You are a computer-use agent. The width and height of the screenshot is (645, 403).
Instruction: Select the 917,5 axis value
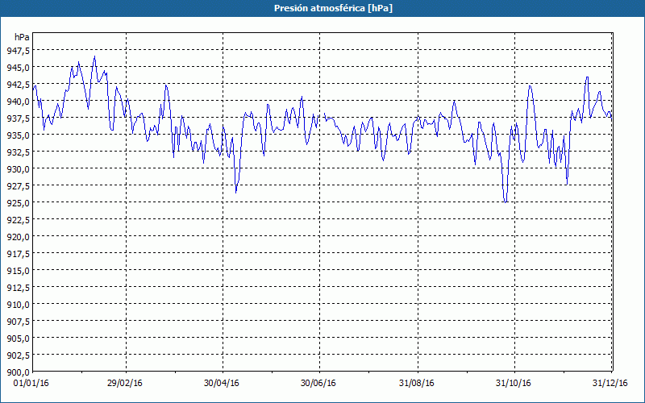18,253
